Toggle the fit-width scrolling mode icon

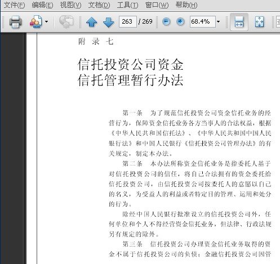pyautogui.click(x=239, y=22)
